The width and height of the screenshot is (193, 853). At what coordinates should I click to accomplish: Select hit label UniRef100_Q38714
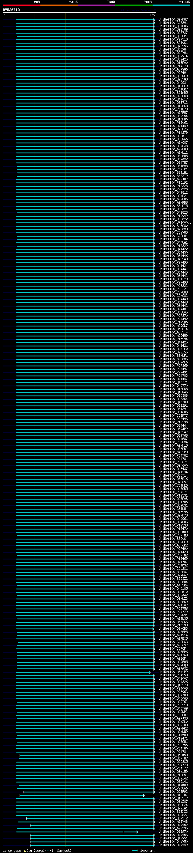173,475
